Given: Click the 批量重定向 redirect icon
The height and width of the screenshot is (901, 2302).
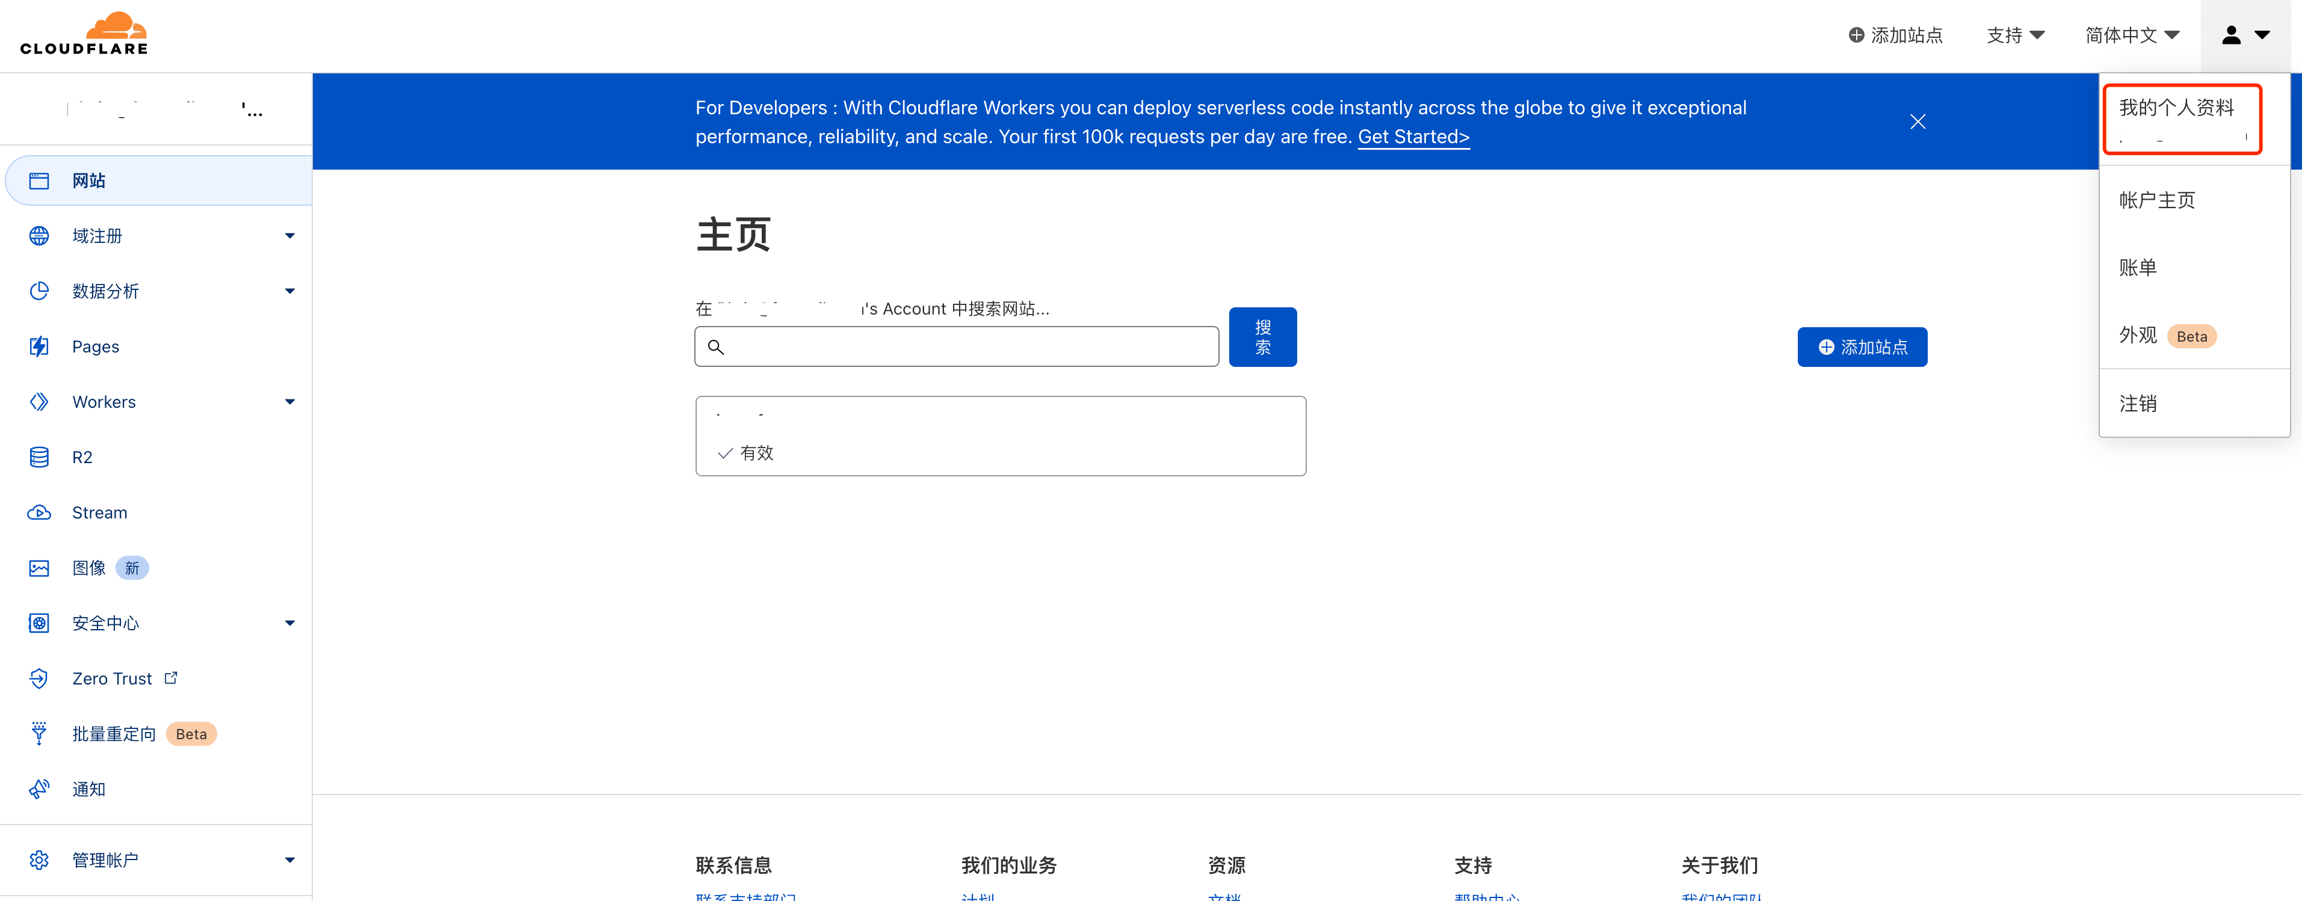Looking at the screenshot, I should point(39,734).
